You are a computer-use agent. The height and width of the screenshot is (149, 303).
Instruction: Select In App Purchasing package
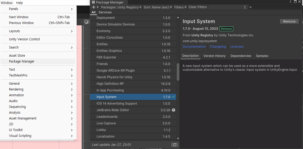click(133, 90)
